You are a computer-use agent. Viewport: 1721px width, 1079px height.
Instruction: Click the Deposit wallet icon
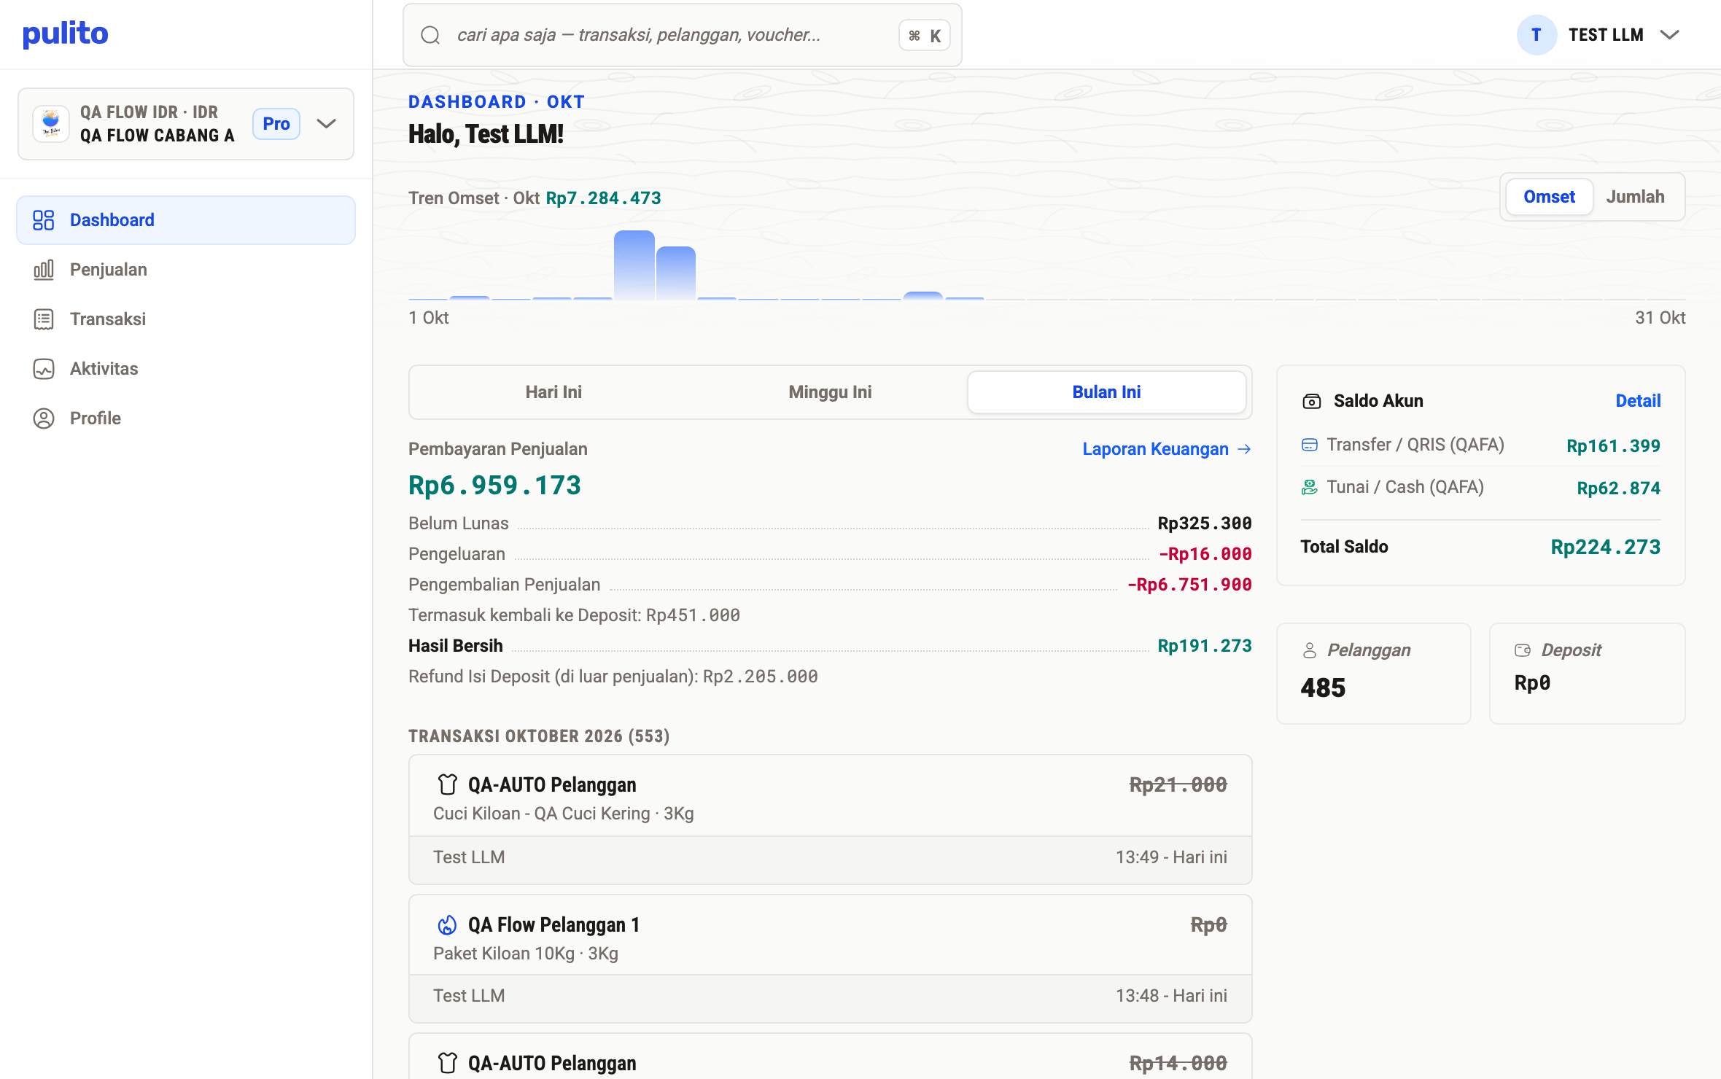pyautogui.click(x=1523, y=650)
